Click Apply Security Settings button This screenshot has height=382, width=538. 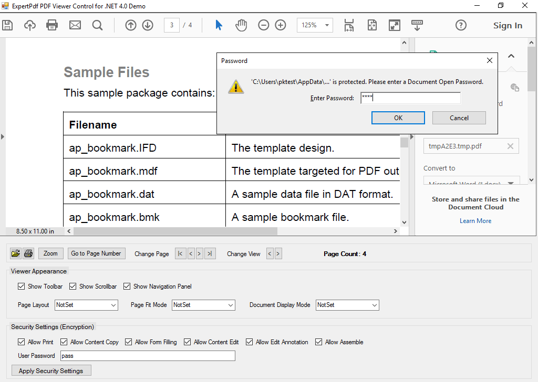[51, 370]
